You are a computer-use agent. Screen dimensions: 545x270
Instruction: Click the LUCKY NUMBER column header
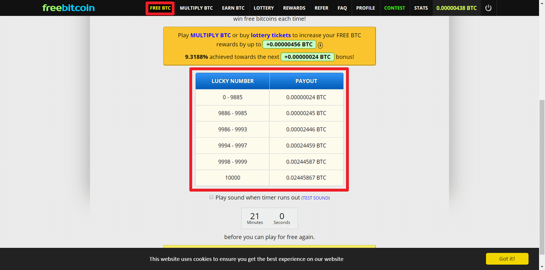tap(233, 81)
